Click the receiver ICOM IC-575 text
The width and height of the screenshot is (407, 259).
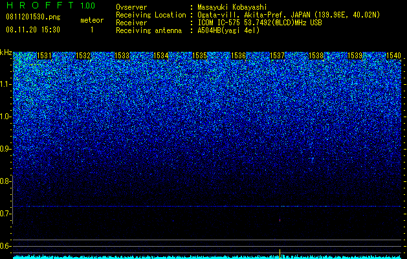tap(220, 23)
